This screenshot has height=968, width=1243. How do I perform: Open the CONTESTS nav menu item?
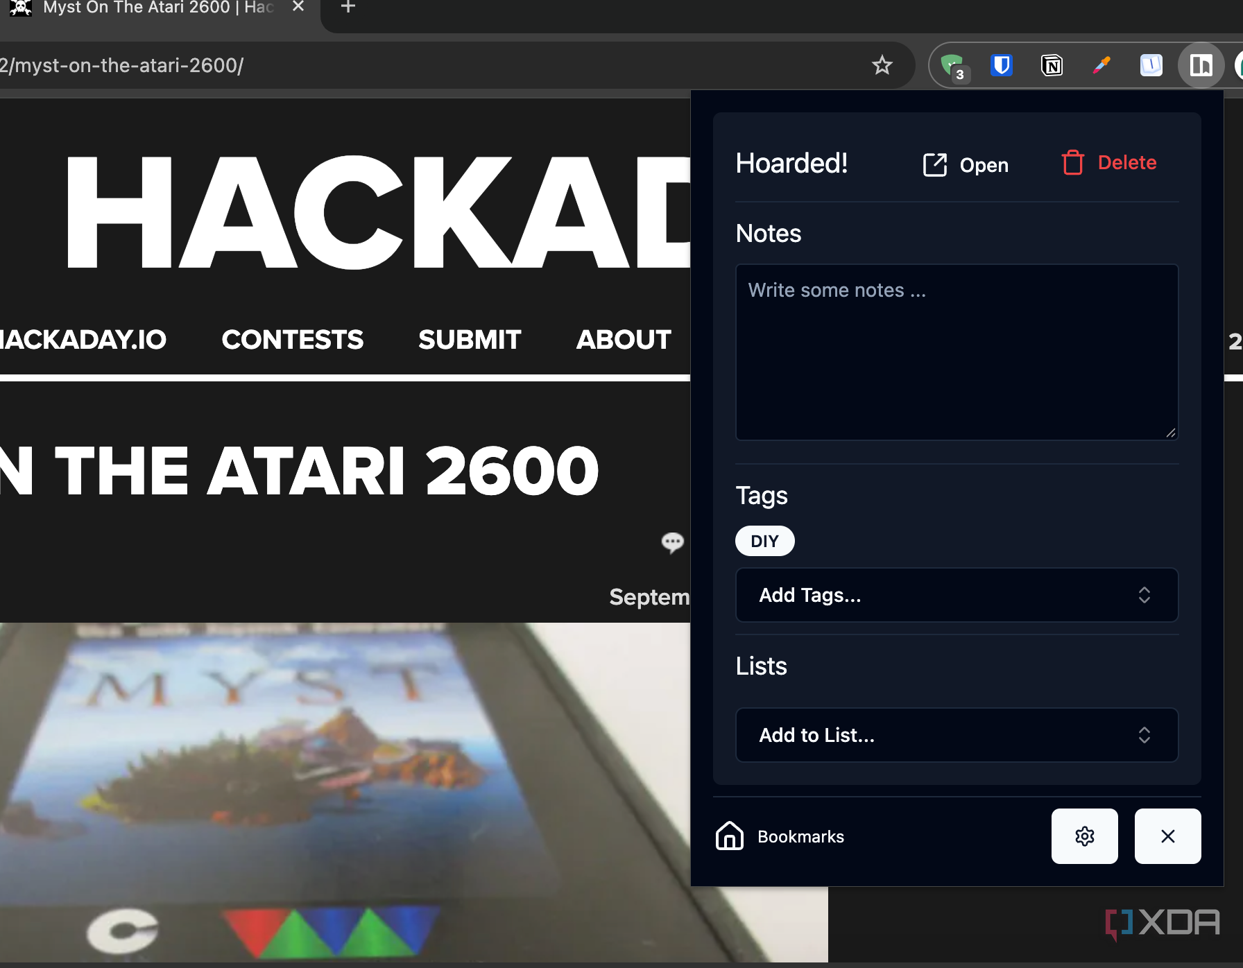[x=293, y=340]
